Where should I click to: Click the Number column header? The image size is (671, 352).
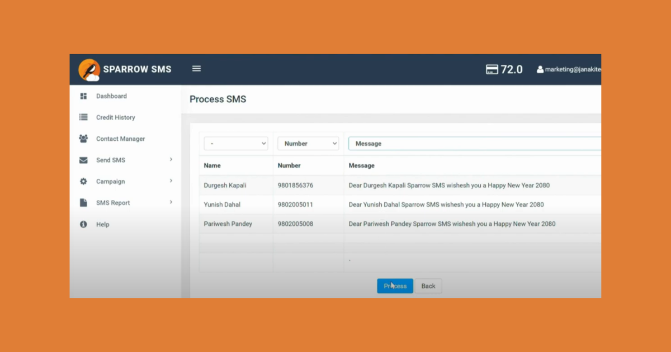tap(289, 165)
